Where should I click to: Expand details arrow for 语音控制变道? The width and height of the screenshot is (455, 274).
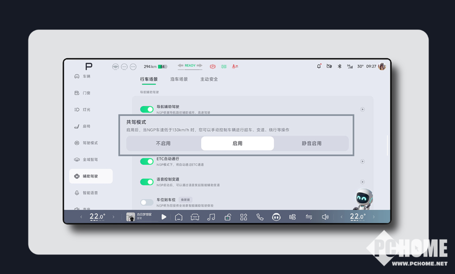362,182
